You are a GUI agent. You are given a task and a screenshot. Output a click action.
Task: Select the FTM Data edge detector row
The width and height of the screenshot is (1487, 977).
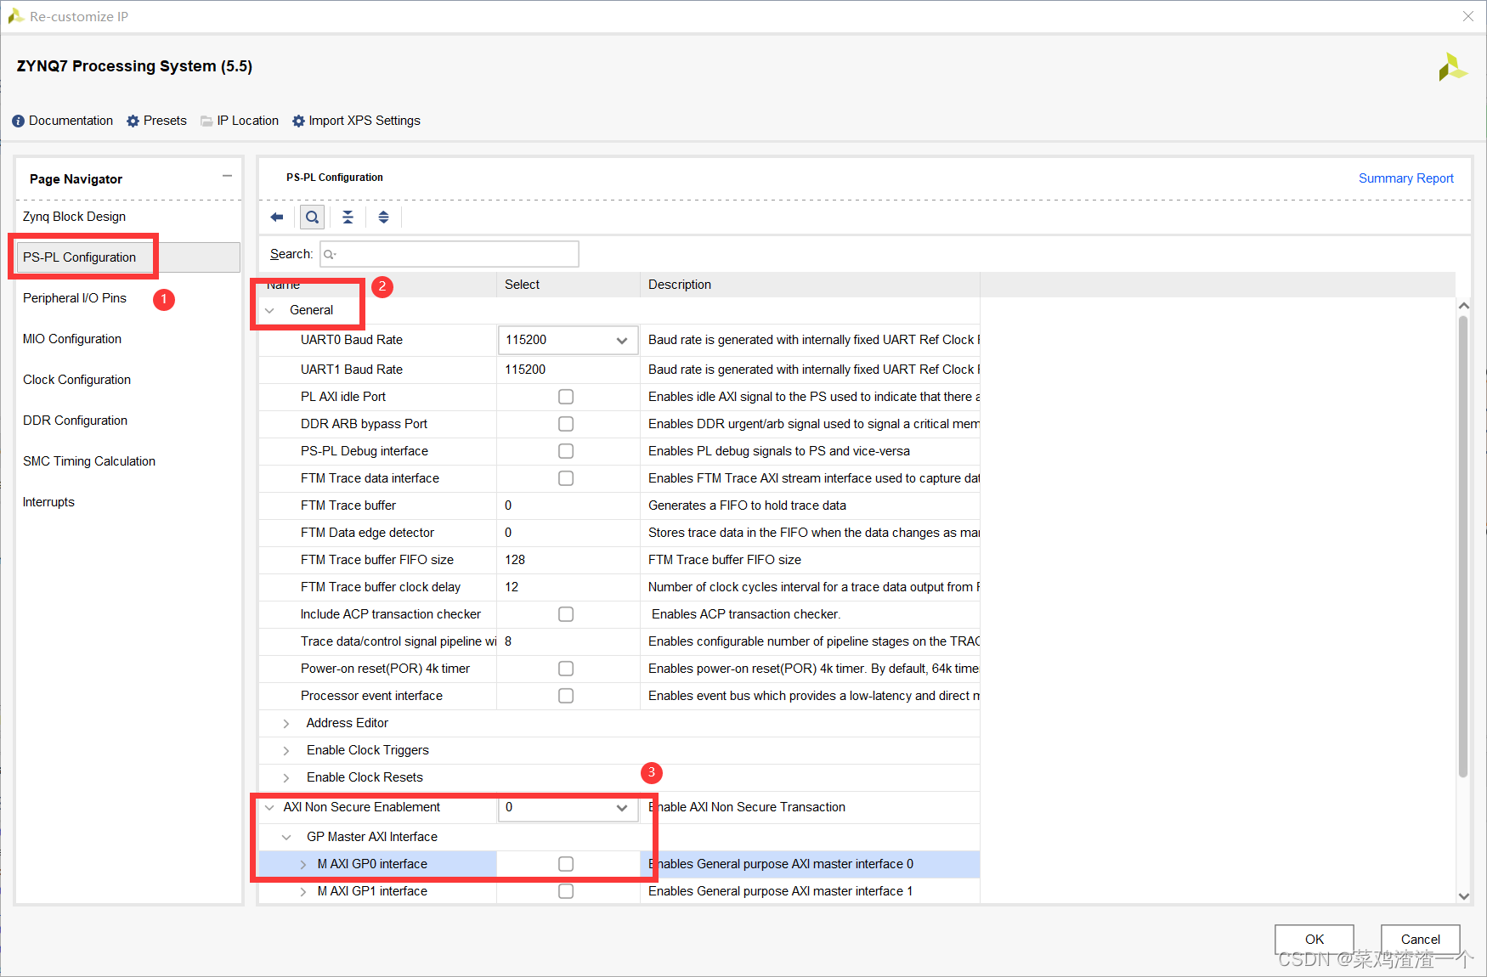tap(367, 533)
